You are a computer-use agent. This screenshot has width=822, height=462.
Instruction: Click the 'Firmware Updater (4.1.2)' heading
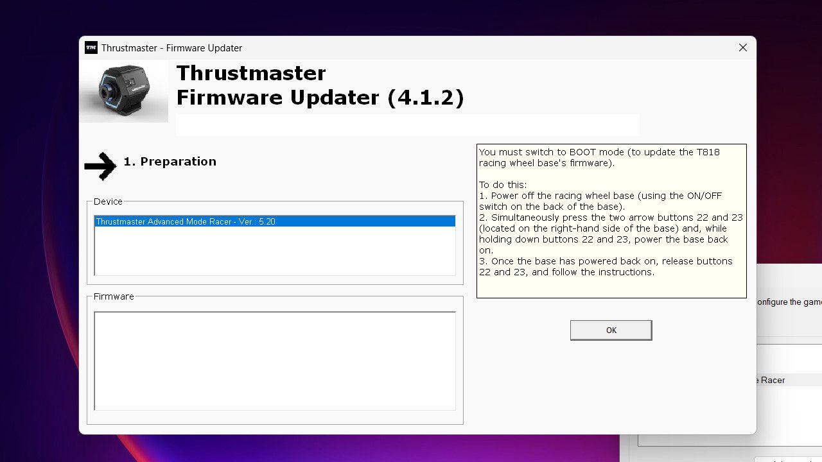tap(320, 98)
